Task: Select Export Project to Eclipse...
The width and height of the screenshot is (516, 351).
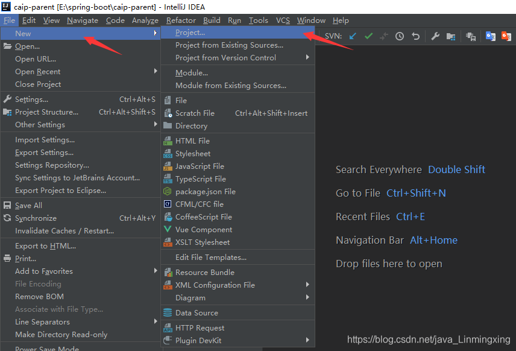Action: pos(80,191)
